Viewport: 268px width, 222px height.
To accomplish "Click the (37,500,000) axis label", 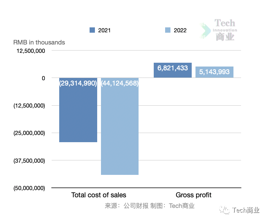I will [29, 161].
